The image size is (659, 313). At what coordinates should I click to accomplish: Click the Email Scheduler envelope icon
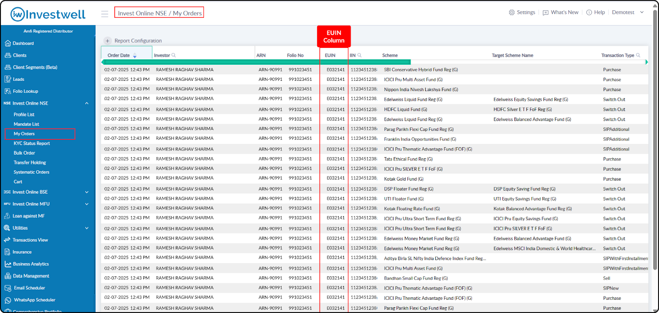8,288
